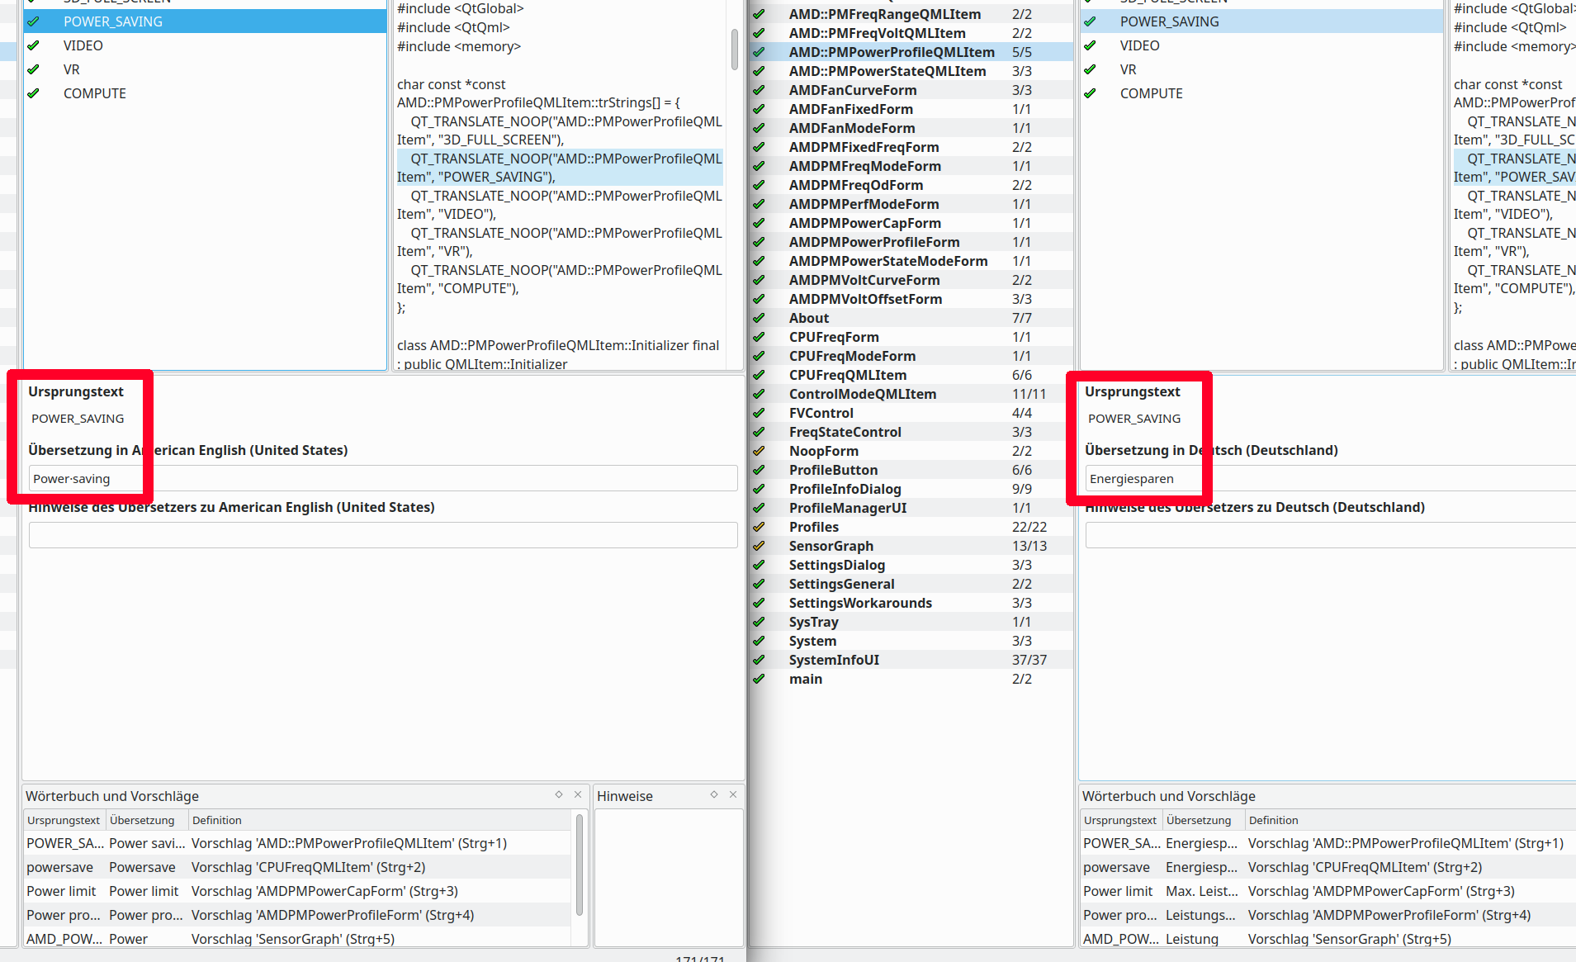Image resolution: width=1576 pixels, height=962 pixels.
Task: Click the '37/37' count for SystemInfoUI
Action: [x=1029, y=660]
